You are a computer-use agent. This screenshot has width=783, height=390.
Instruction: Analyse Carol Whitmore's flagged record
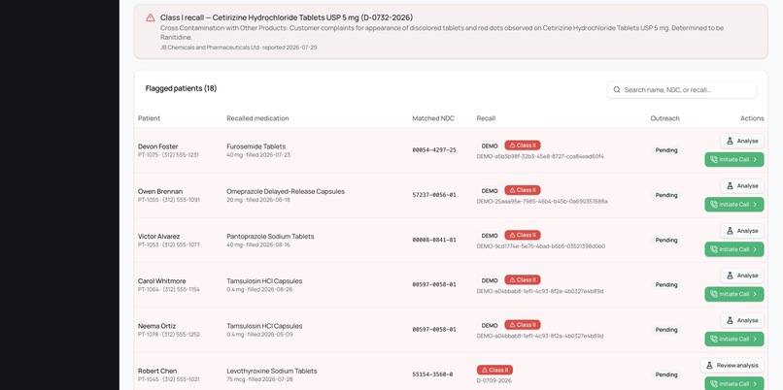(x=742, y=276)
